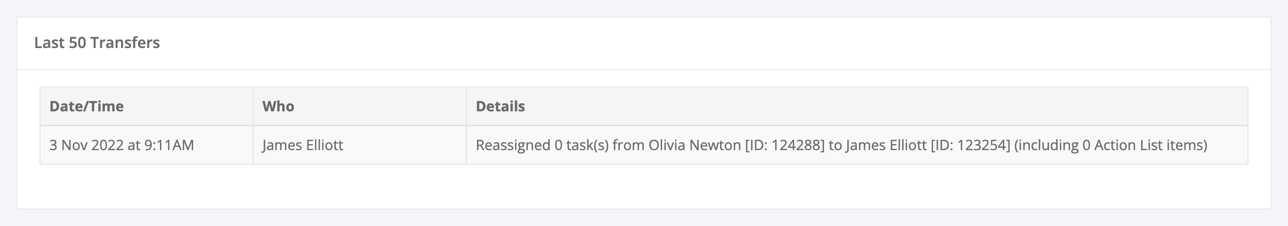
Task: Click the ID 123254 text
Action: point(970,145)
